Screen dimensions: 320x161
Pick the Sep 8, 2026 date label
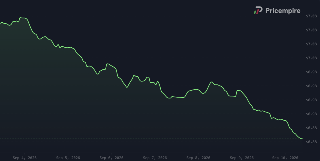point(198,158)
